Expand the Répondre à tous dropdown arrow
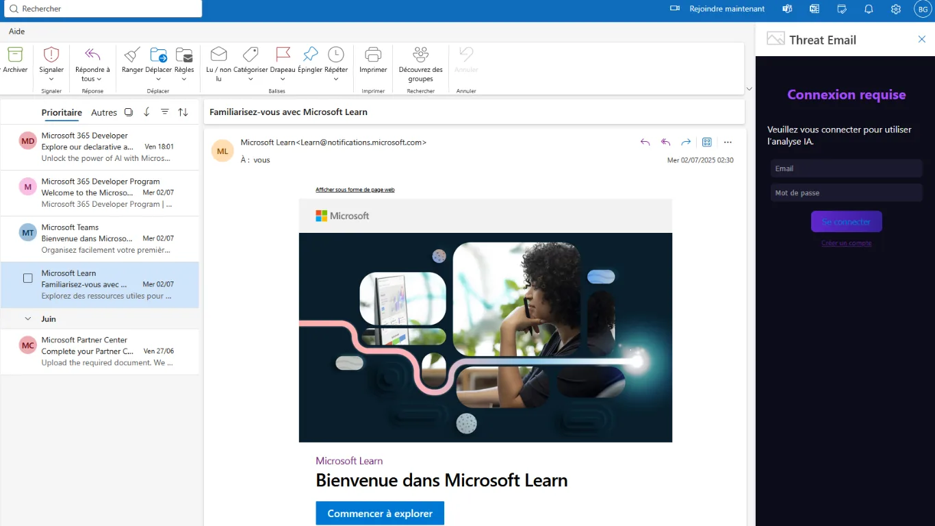The height and width of the screenshot is (526, 935). pyautogui.click(x=99, y=79)
